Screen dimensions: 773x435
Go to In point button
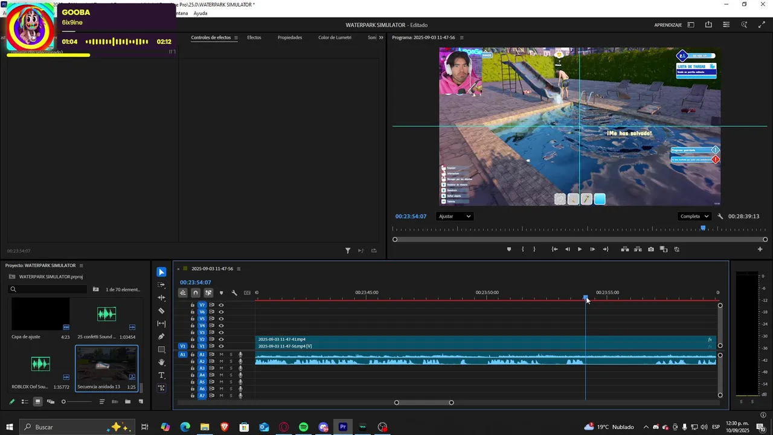(x=554, y=249)
